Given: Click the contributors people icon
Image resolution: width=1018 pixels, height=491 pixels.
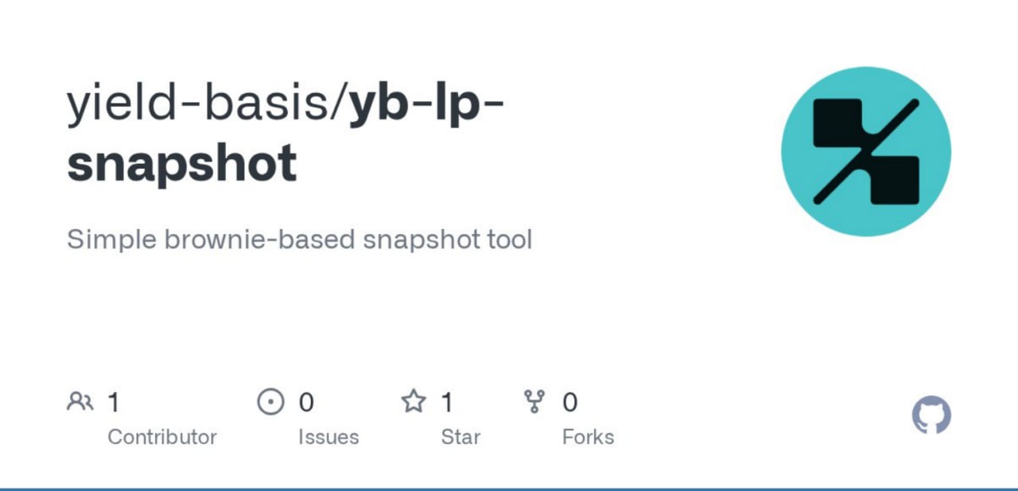Looking at the screenshot, I should pos(80,402).
